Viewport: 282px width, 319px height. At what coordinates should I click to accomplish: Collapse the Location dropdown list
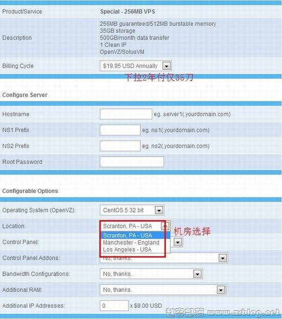click(x=165, y=226)
